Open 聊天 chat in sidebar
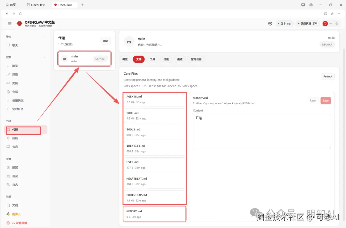The height and width of the screenshot is (228, 346). tap(26, 45)
